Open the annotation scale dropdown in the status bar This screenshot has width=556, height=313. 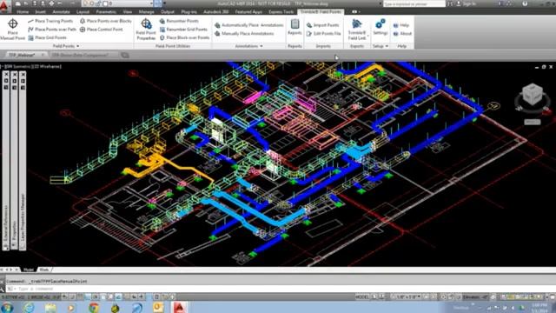[x=407, y=296]
